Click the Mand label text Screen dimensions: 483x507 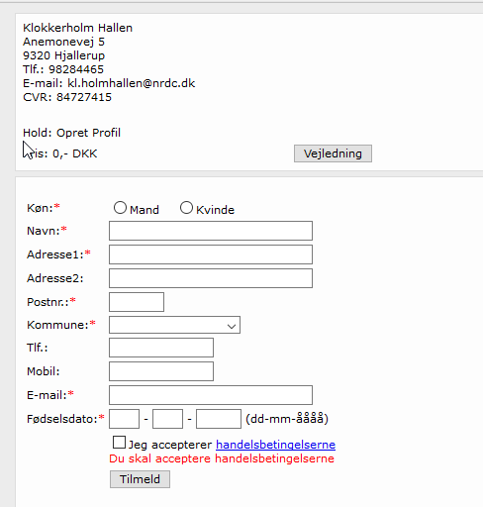point(145,210)
